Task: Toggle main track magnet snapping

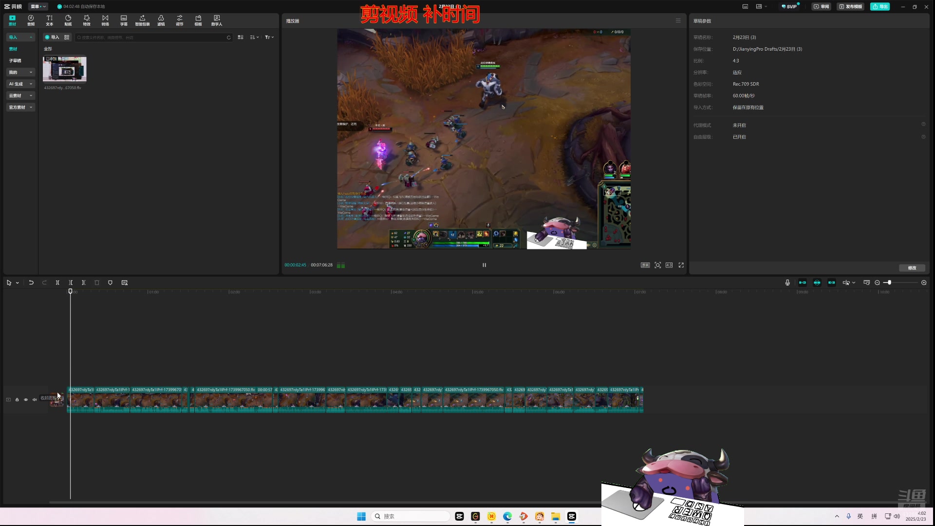Action: coord(803,282)
